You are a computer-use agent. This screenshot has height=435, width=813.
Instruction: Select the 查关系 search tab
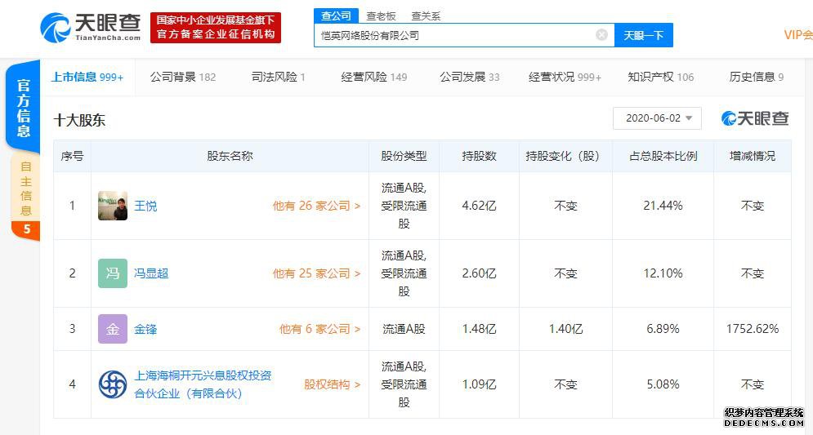[426, 16]
